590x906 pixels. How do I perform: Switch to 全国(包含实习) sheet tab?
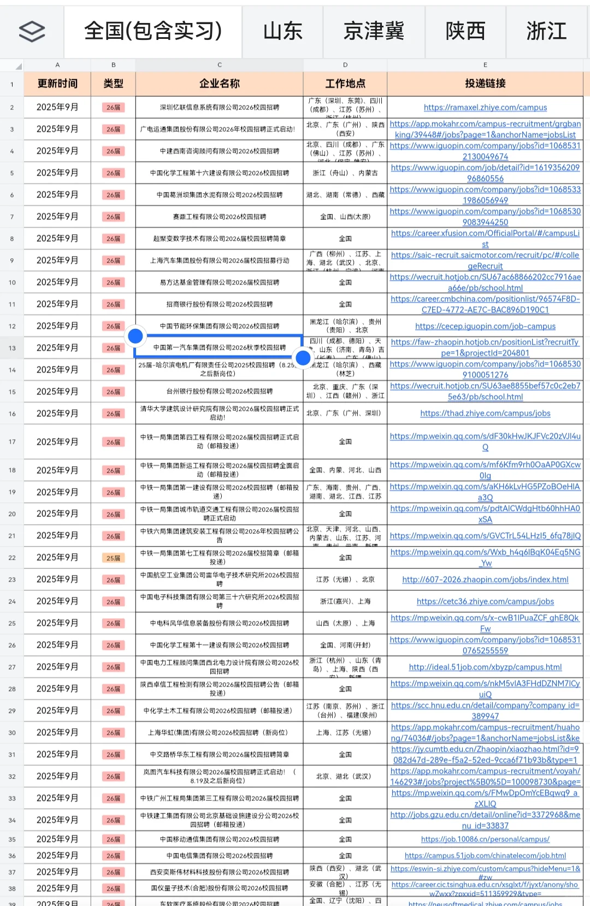pos(153,31)
